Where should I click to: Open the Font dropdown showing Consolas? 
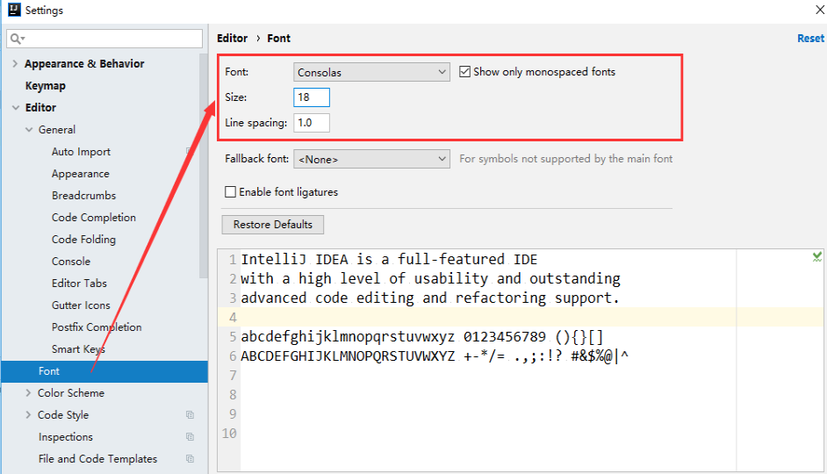371,72
